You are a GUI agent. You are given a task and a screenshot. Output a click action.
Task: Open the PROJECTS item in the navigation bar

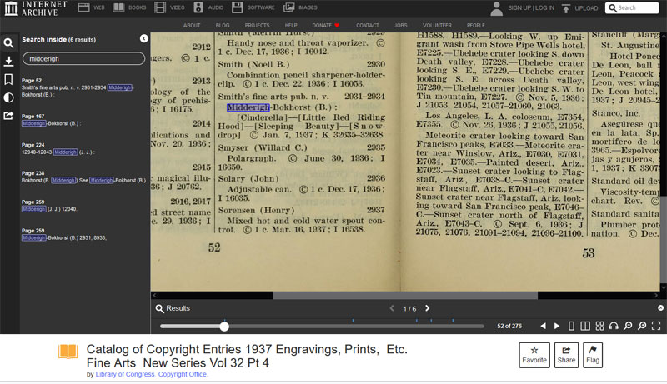pos(257,26)
